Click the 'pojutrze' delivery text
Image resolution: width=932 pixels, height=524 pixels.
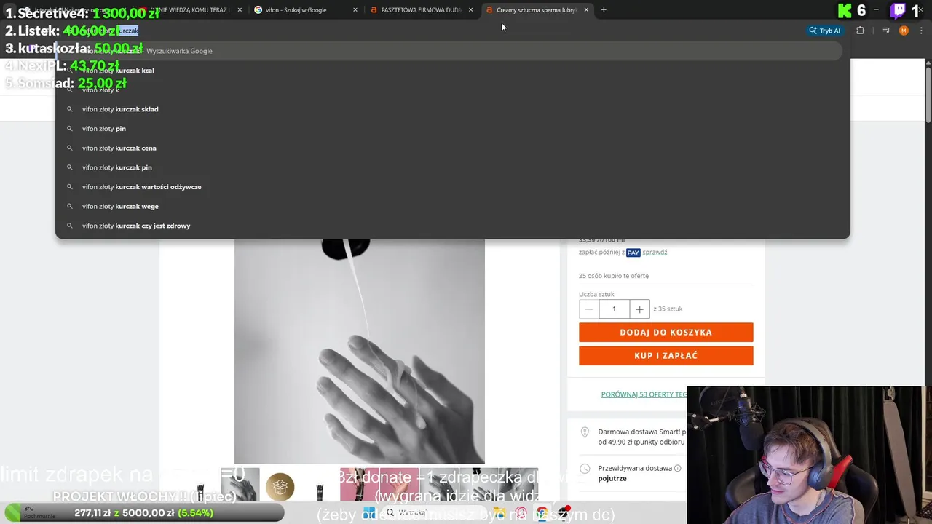coord(612,478)
